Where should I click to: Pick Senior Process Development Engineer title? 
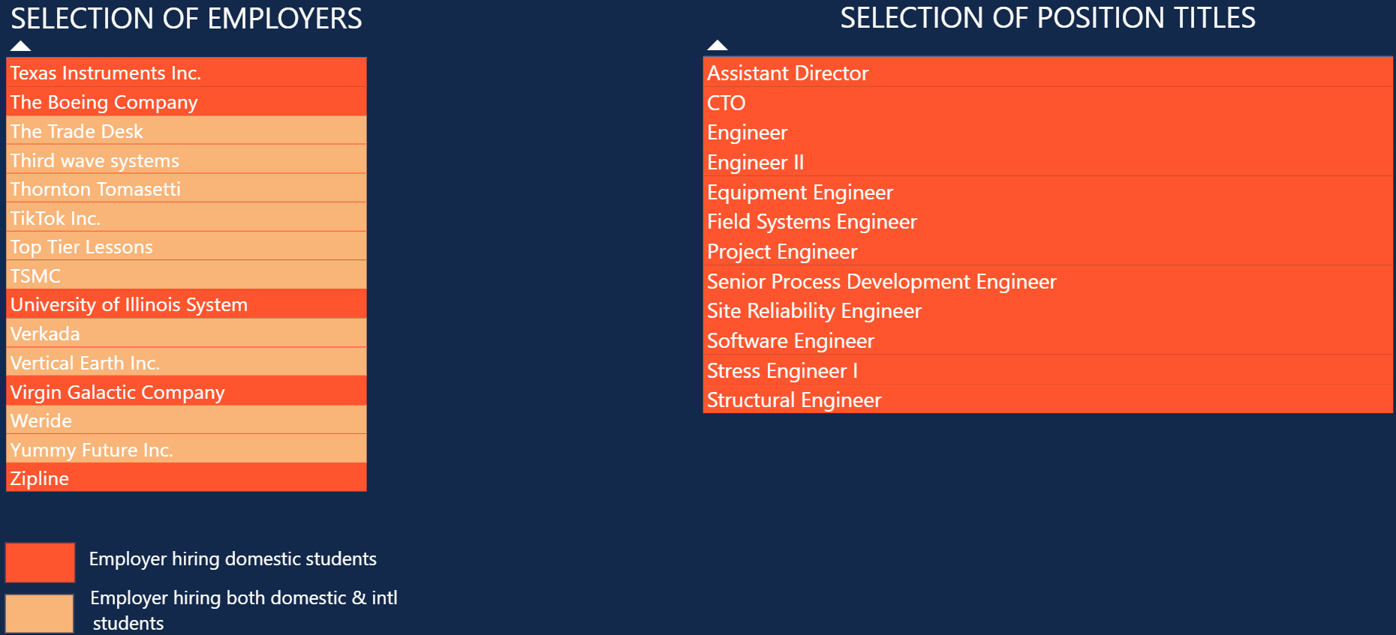pos(1048,281)
